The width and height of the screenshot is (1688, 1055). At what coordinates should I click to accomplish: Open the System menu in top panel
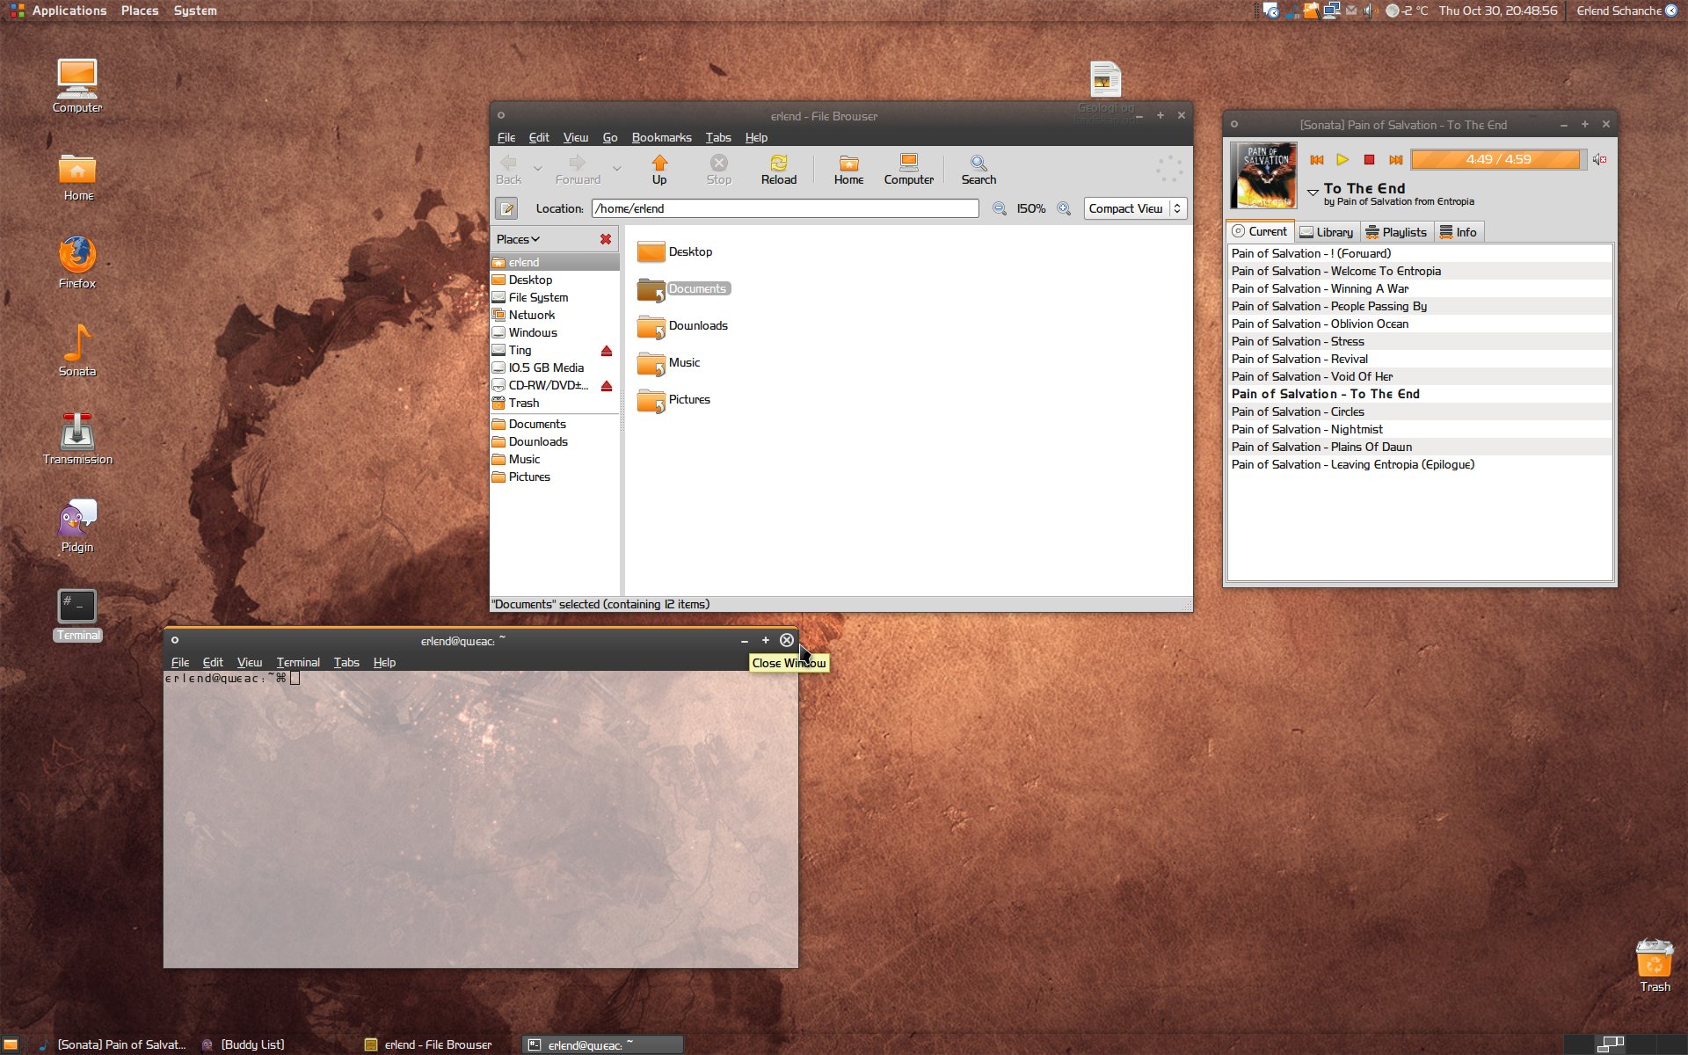click(195, 11)
